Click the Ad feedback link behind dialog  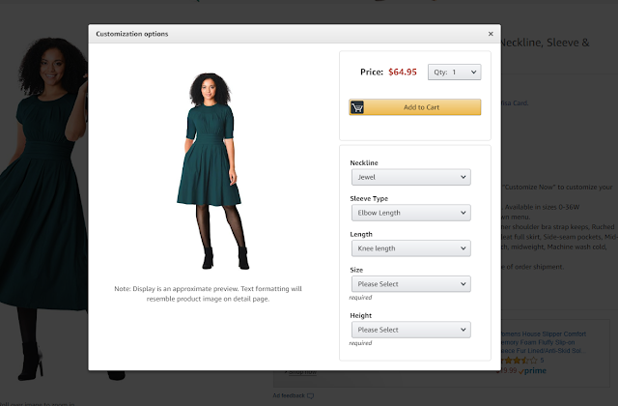(x=289, y=395)
